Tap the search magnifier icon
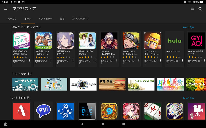206x128 pixels. tap(200, 9)
